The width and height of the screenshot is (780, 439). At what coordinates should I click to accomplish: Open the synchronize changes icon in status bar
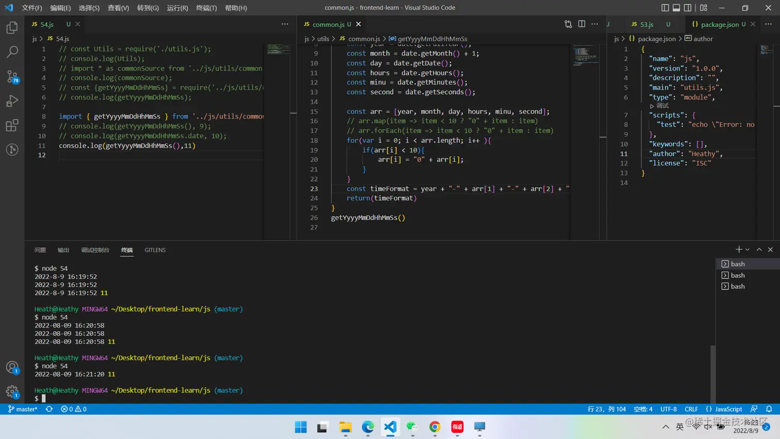point(48,409)
